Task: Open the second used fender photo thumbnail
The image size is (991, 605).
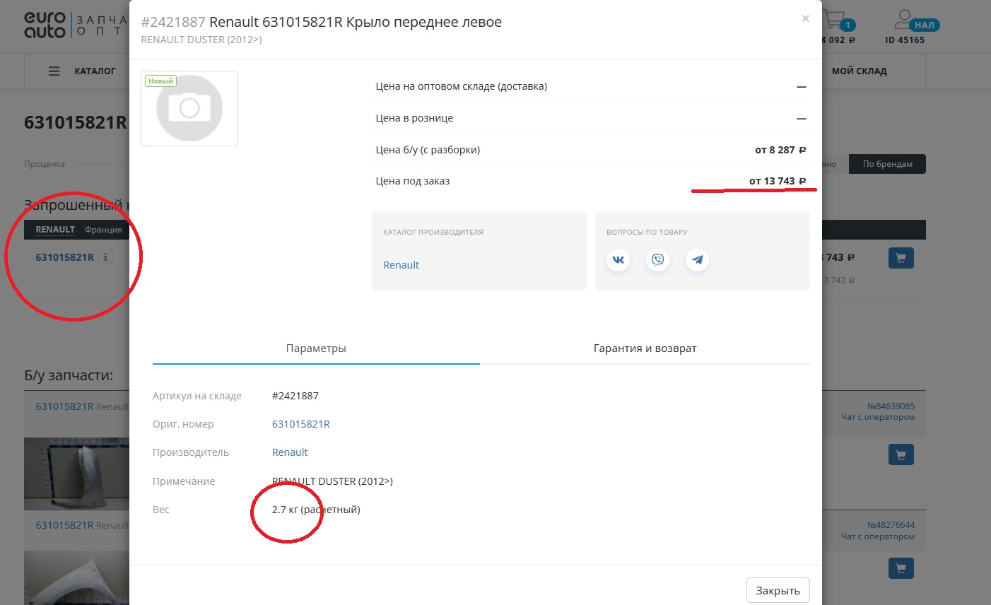Action: pos(76,578)
